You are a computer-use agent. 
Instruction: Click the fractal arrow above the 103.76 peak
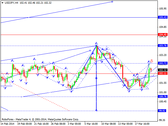96,43
